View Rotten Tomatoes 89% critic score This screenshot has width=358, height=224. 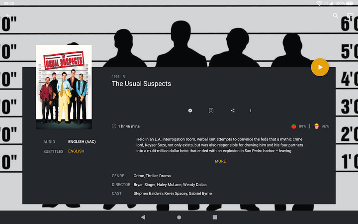pyautogui.click(x=299, y=126)
